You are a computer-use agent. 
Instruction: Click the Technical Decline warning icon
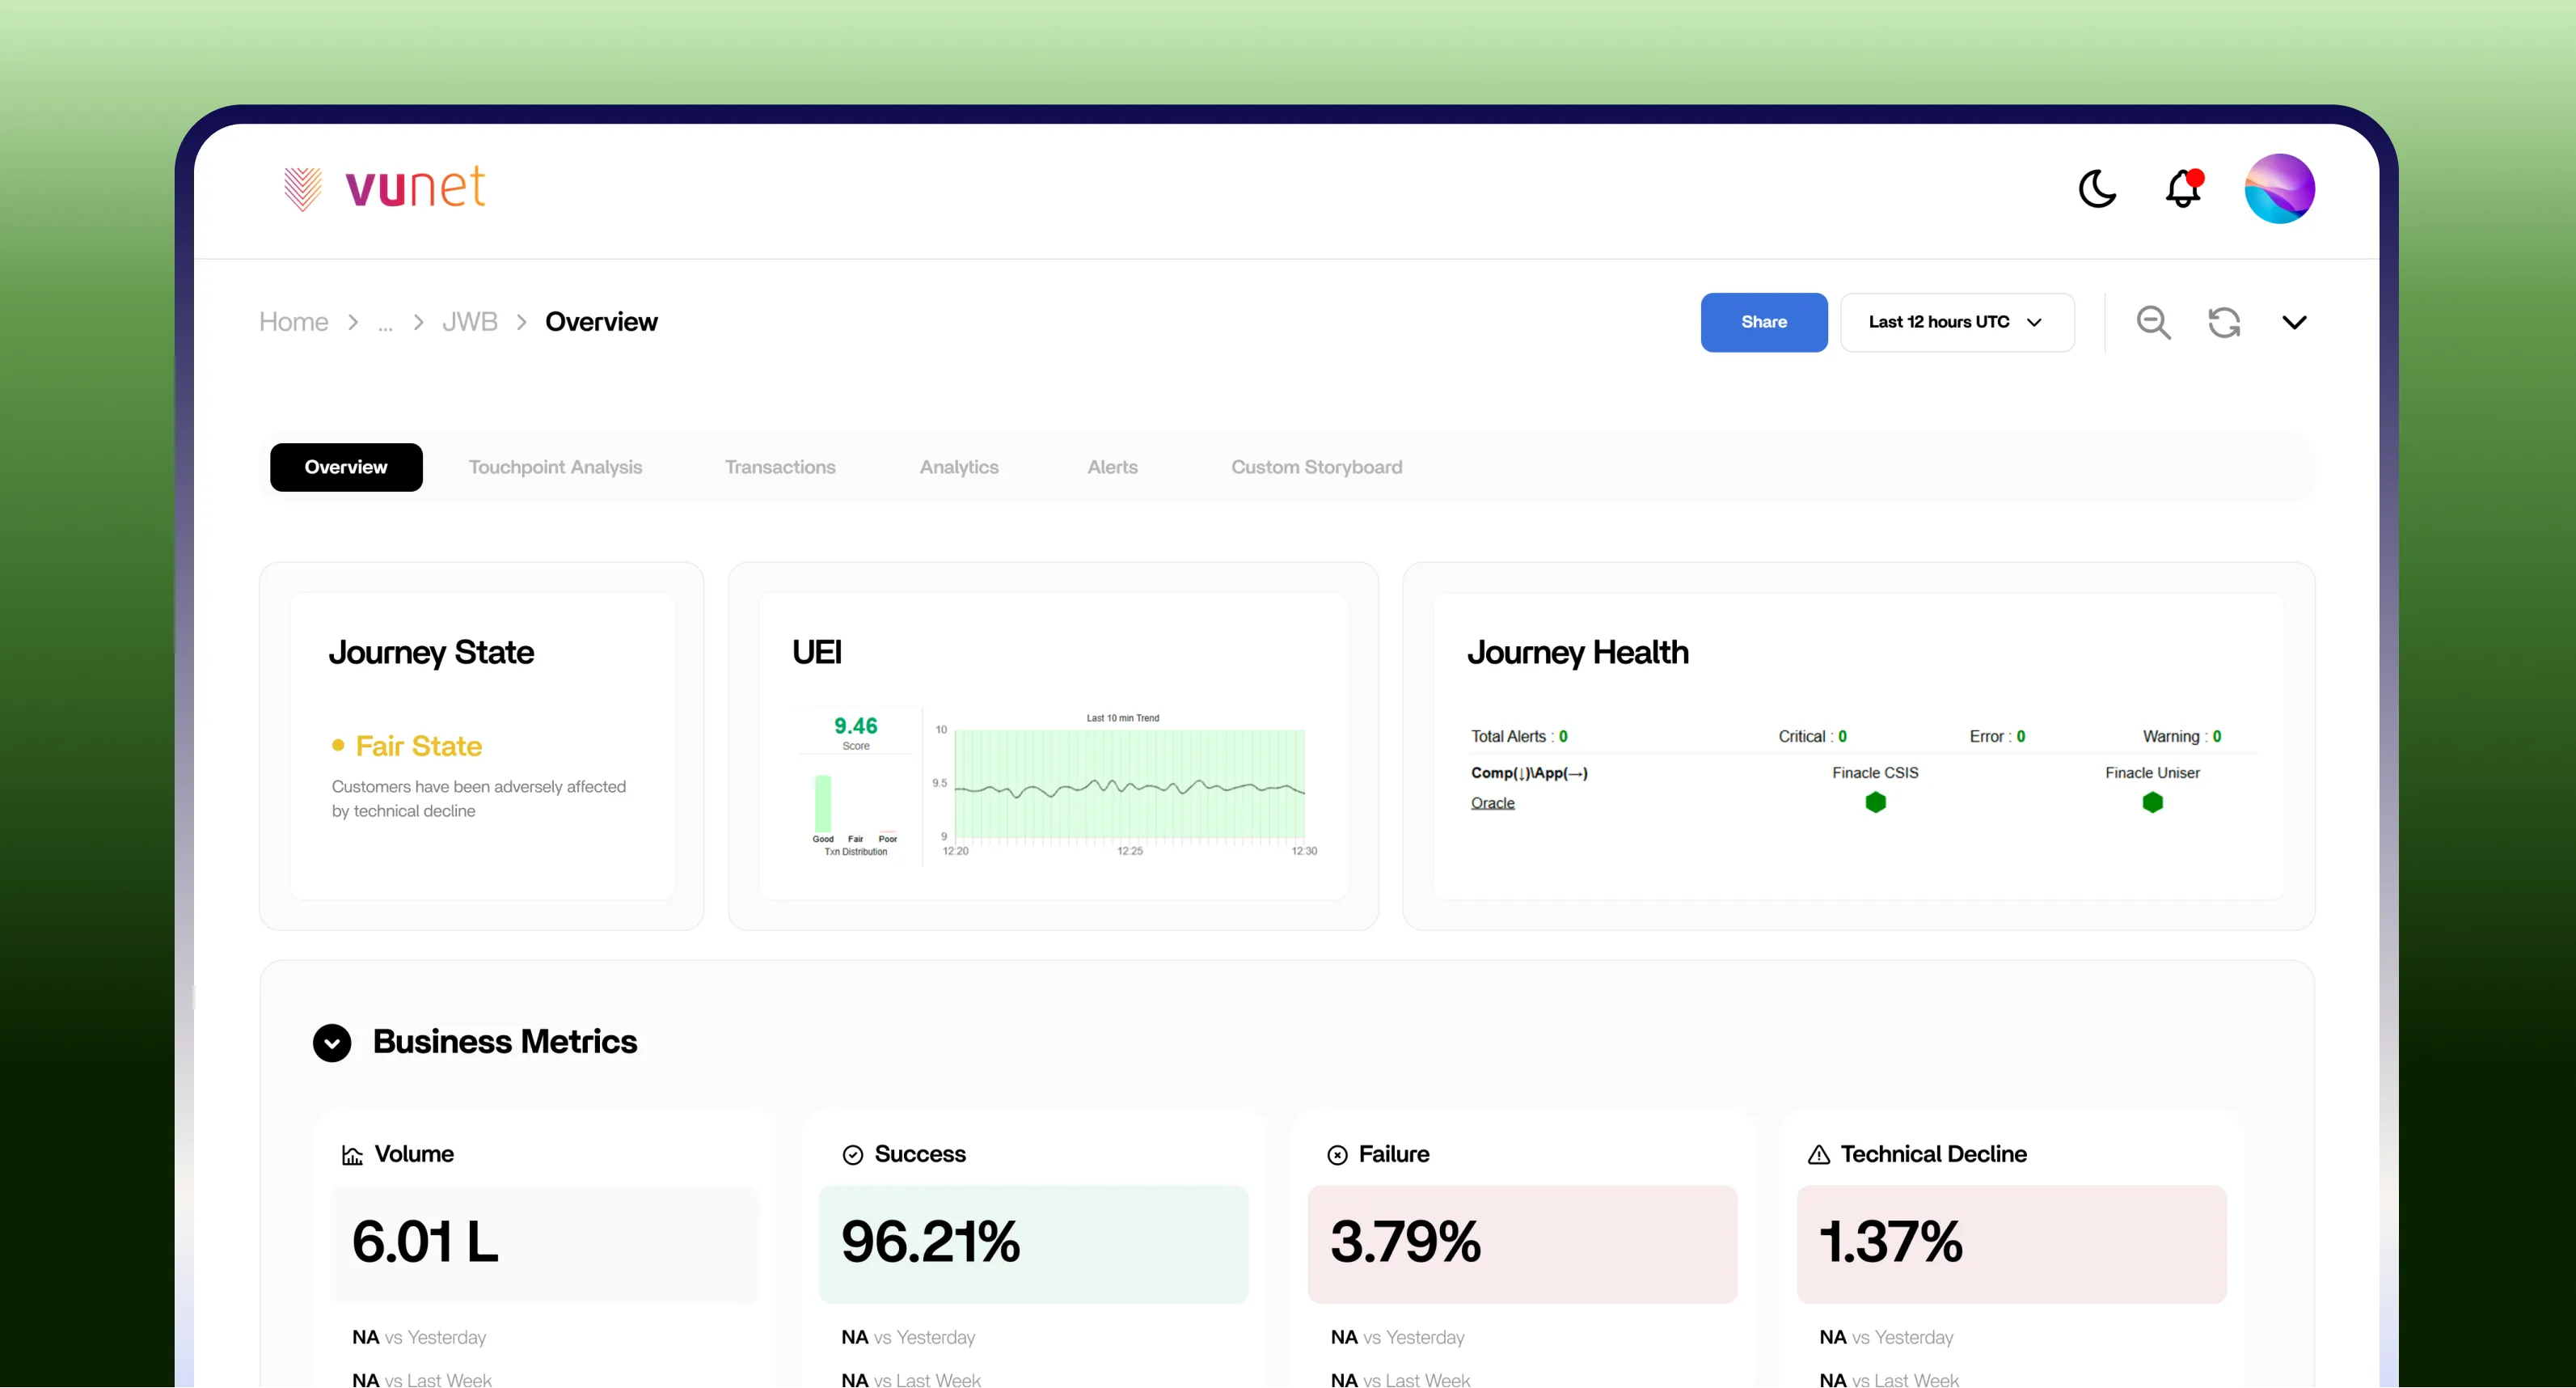[1818, 1155]
